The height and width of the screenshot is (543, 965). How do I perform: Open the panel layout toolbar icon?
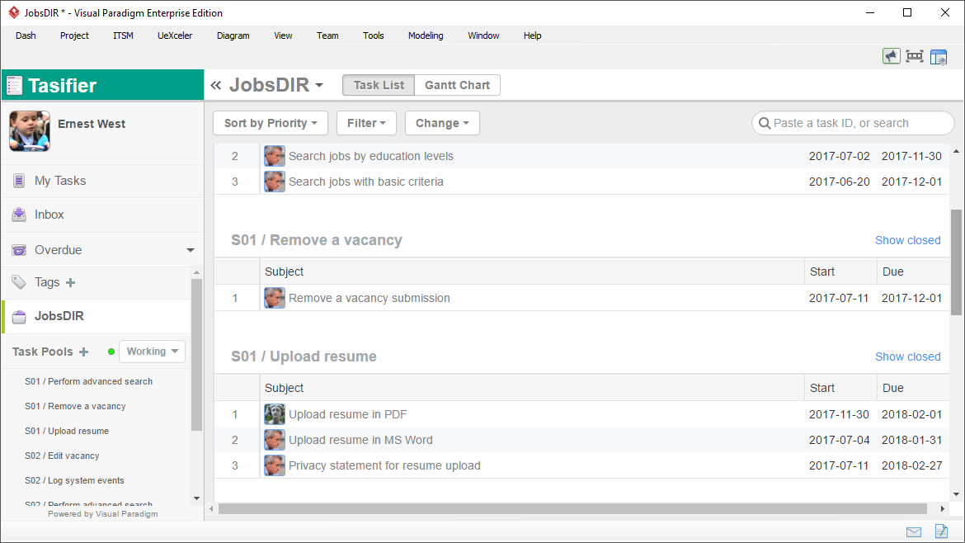[939, 57]
